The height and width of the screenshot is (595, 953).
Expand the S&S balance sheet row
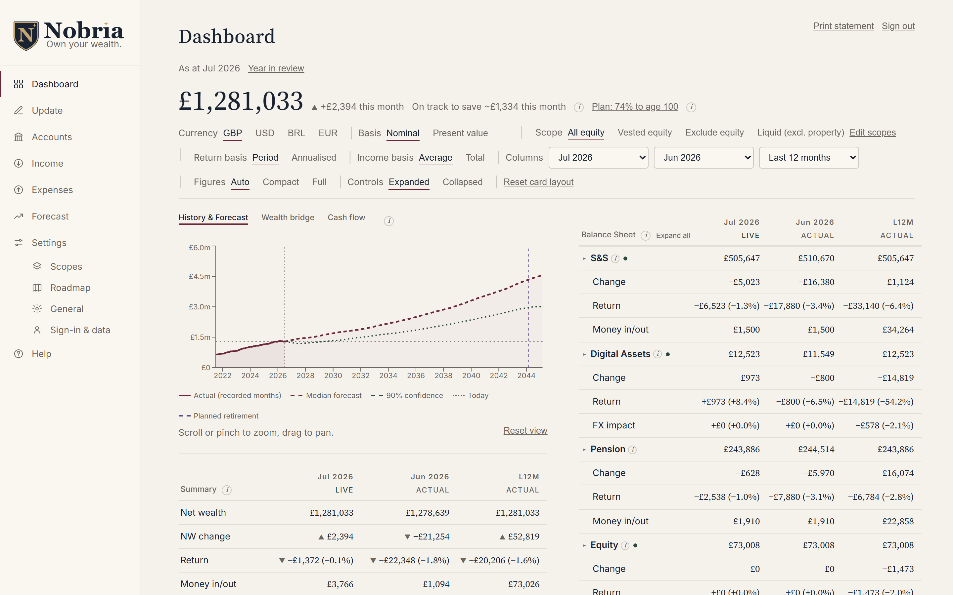584,258
